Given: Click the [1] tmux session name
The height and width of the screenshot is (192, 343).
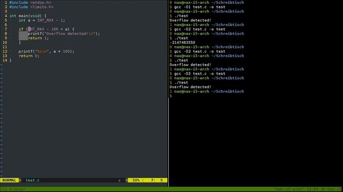Looking at the screenshot, I should [x=4, y=189].
